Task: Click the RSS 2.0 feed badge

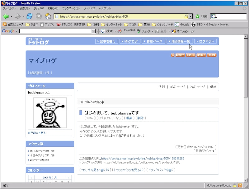Action: (x=201, y=55)
